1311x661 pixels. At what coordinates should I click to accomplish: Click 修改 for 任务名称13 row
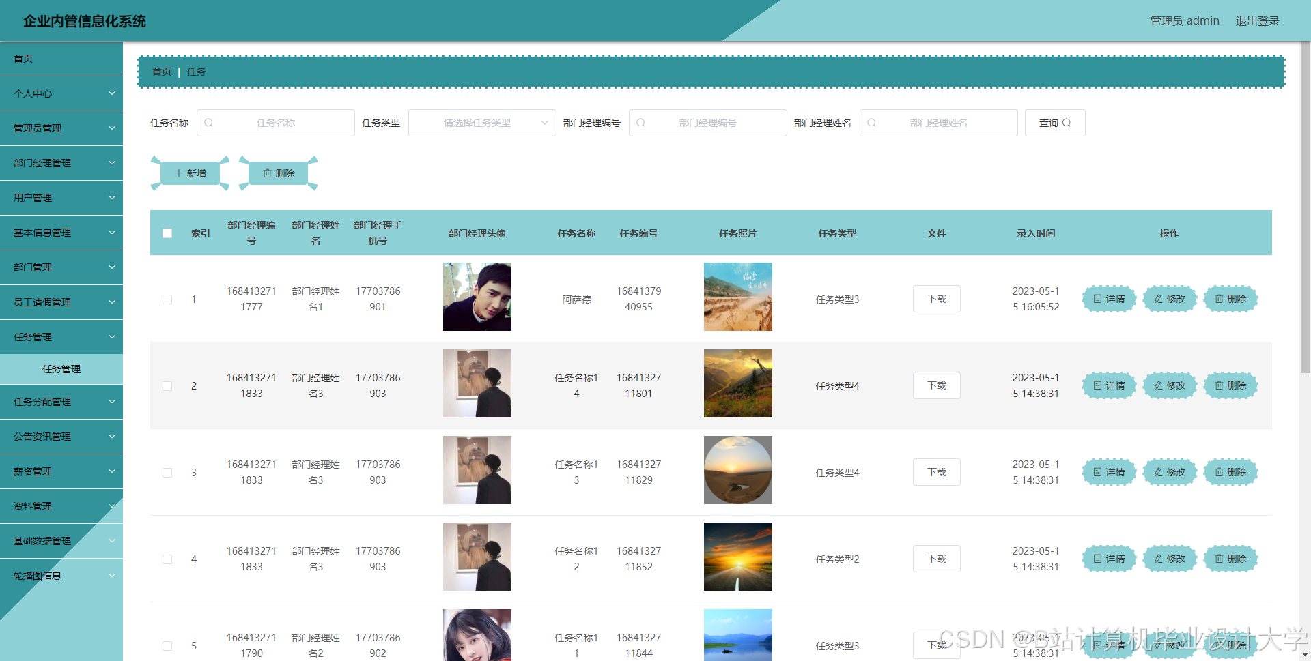1170,472
